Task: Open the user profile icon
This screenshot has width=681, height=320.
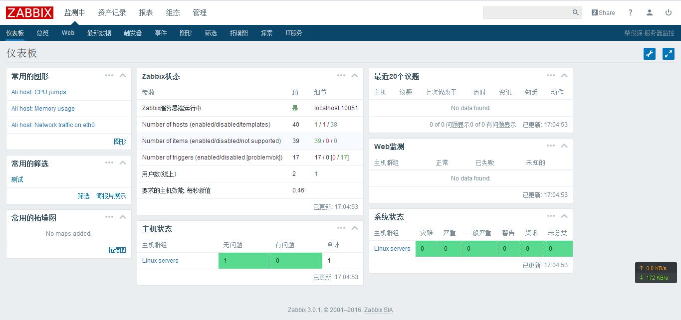Action: (650, 12)
